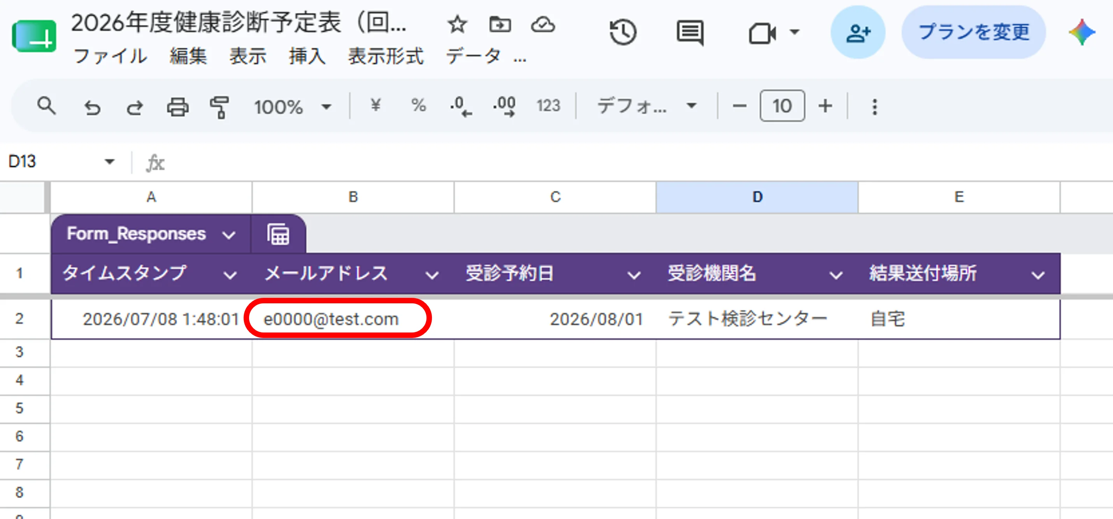Click the share people icon
Viewport: 1113px width, 519px height.
(858, 32)
